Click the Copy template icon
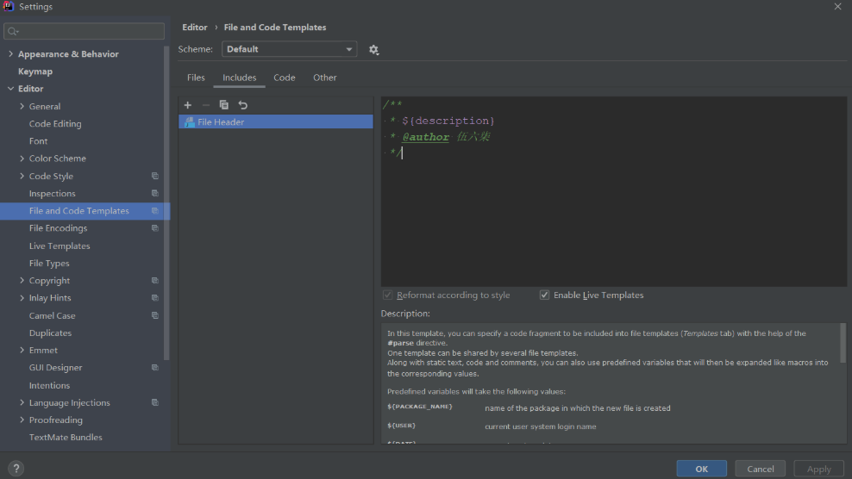This screenshot has width=852, height=479. 224,105
